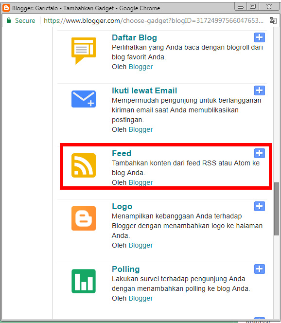The height and width of the screenshot is (323, 281).
Task: Add the Daftar Blog gadget with plus button
Action: click(260, 37)
